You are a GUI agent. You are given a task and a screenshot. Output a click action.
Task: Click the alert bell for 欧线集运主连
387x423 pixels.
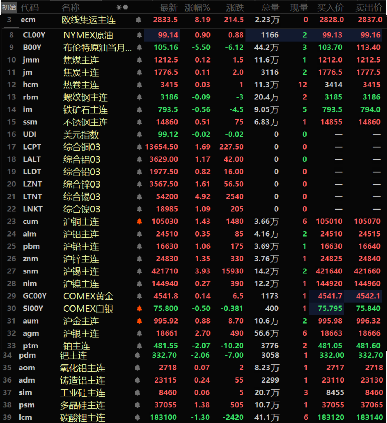tap(139, 20)
